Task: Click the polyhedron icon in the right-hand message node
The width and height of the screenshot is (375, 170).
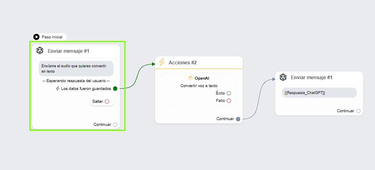Action: tap(283, 77)
